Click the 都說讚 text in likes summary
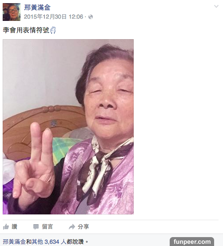 (75, 242)
